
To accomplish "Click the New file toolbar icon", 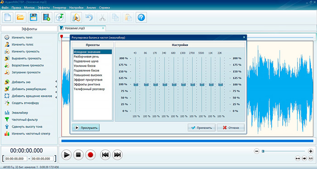I will coord(8,17).
